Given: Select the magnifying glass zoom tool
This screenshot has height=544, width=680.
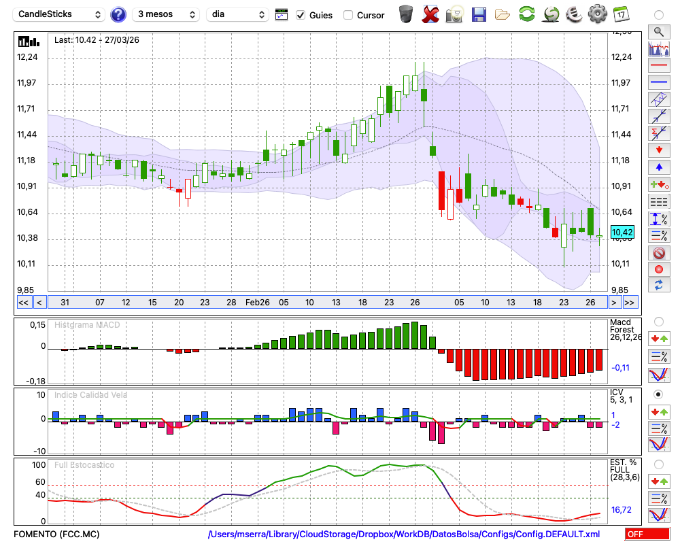Looking at the screenshot, I should click(x=659, y=32).
